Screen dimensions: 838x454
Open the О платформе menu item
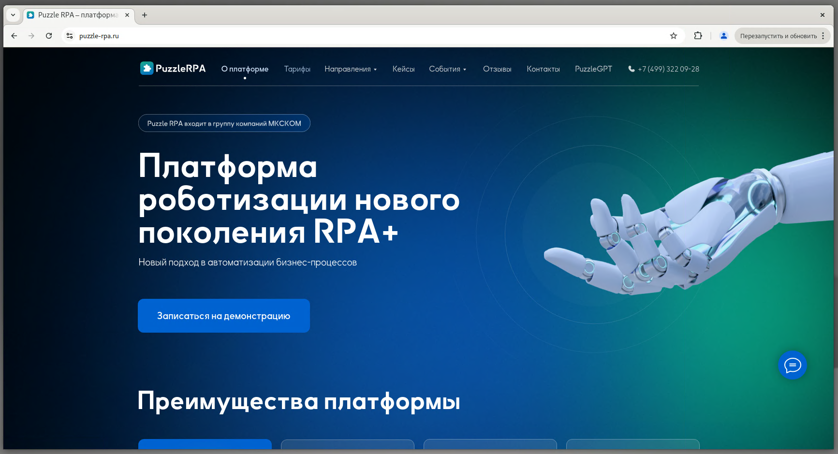[245, 69]
